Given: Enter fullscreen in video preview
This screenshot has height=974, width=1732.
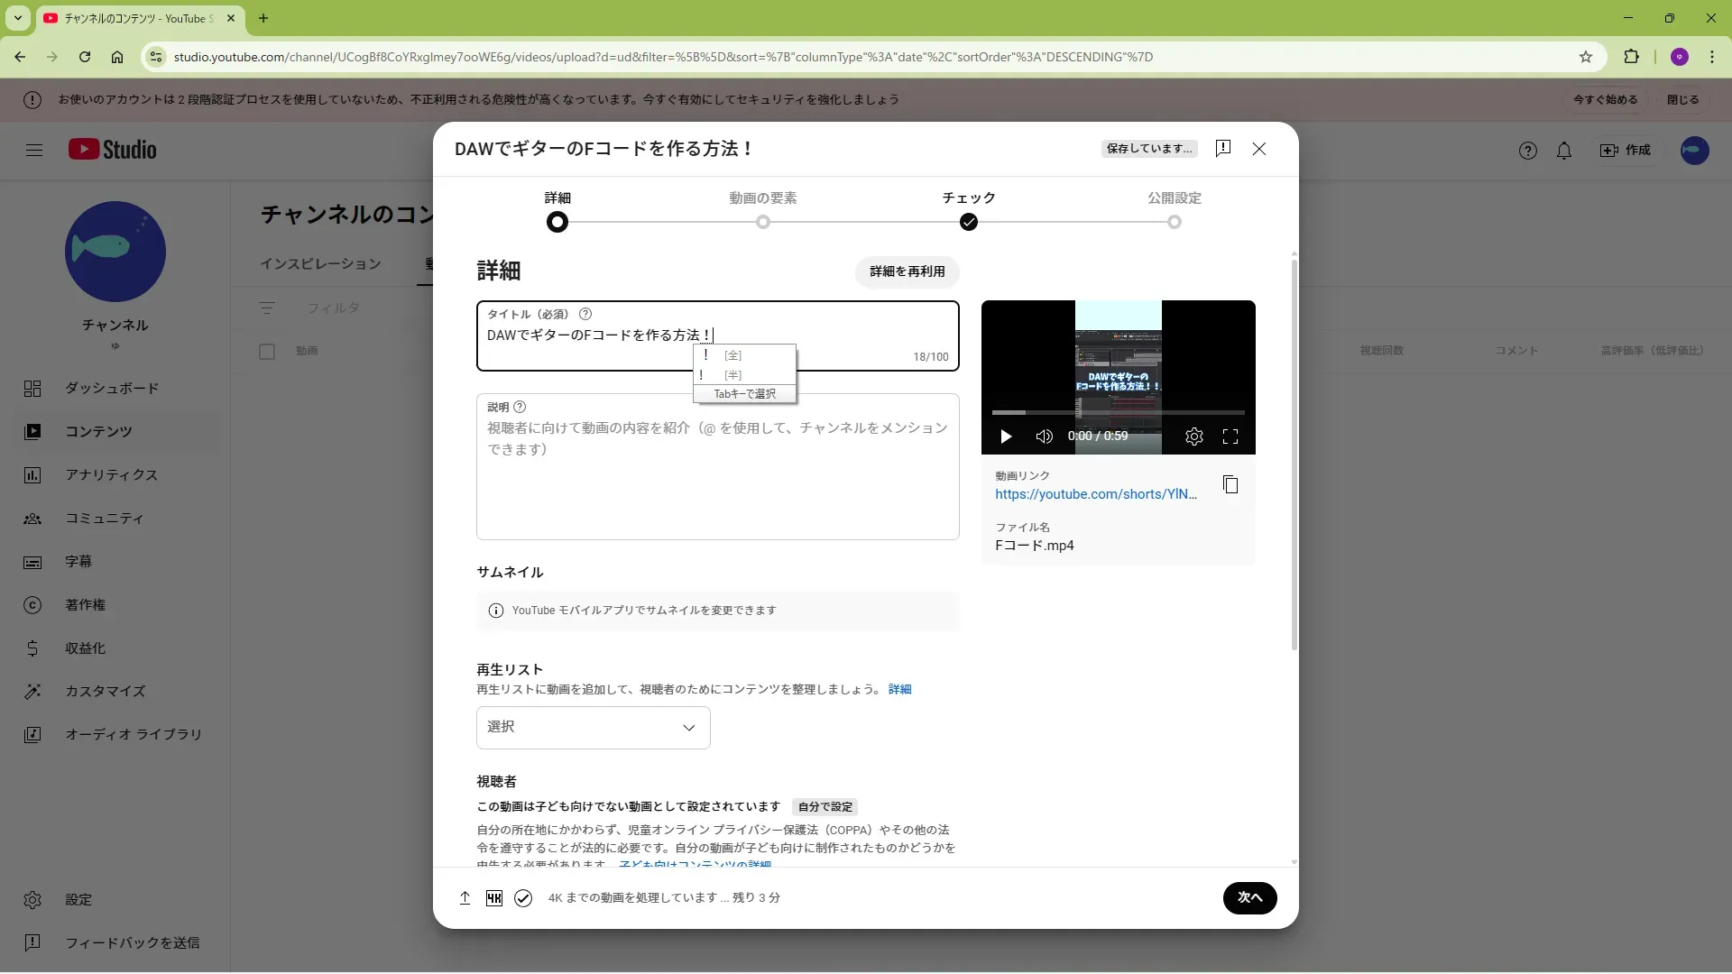Looking at the screenshot, I should (1230, 436).
